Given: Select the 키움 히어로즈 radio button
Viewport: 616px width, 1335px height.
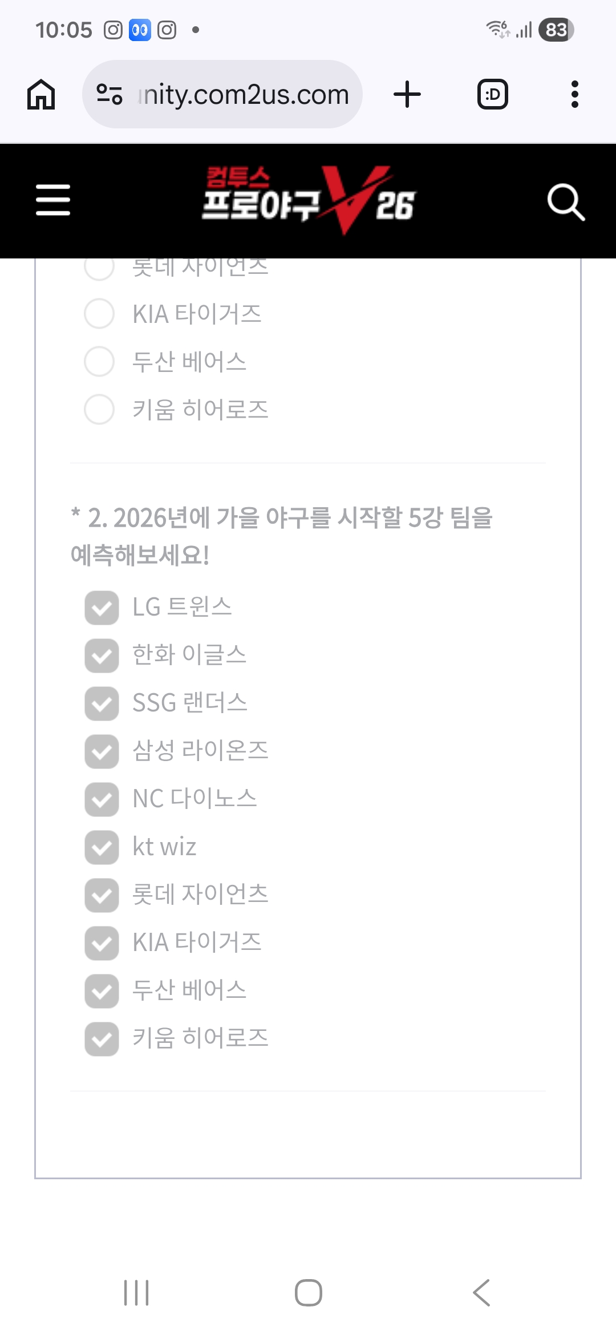Looking at the screenshot, I should point(99,410).
